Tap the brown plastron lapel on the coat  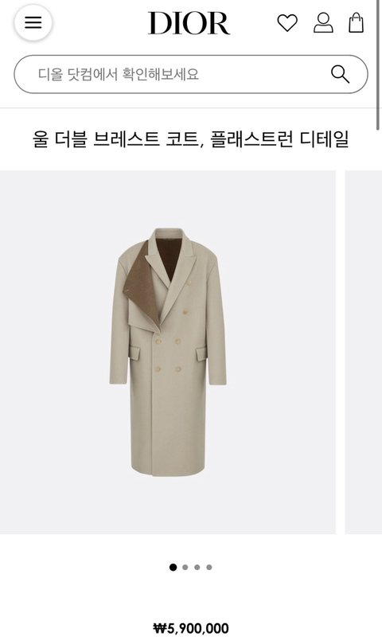coord(140,282)
